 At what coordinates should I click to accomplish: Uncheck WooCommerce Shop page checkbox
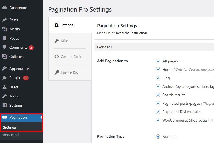coord(158,120)
